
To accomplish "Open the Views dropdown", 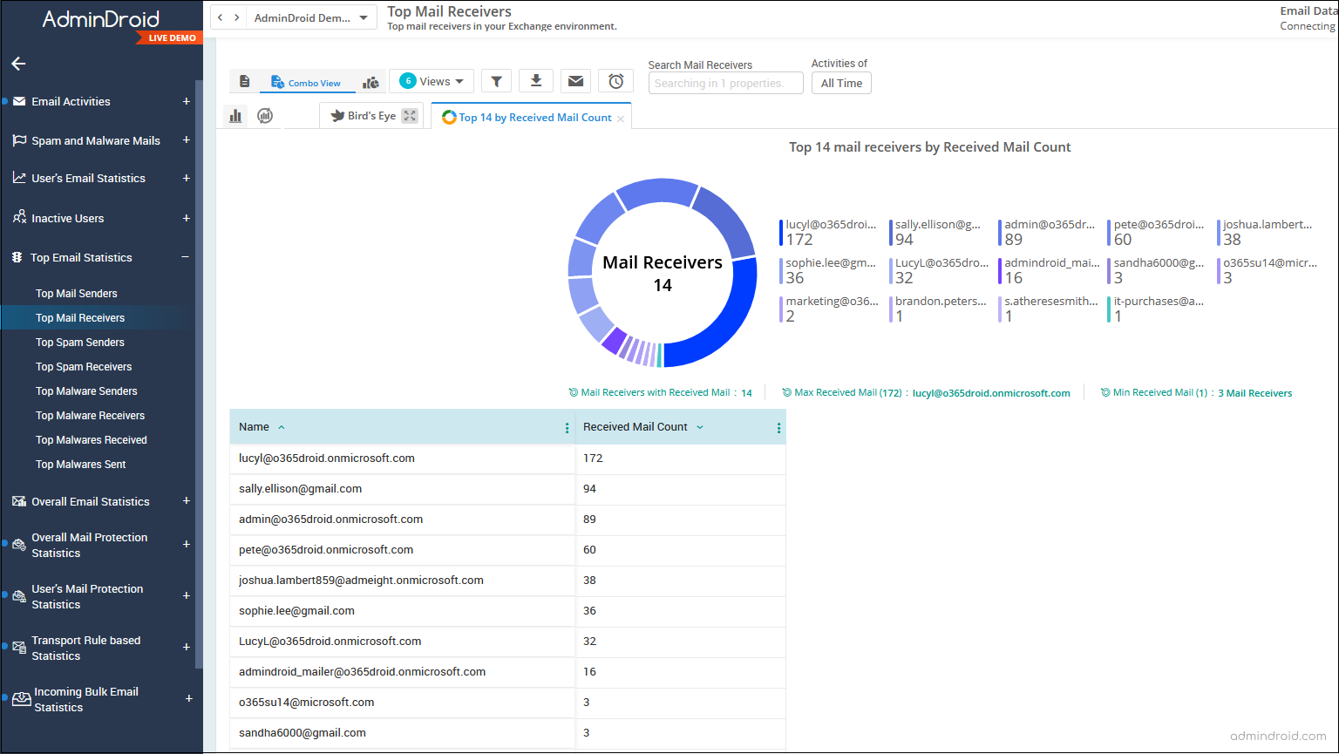I will tap(431, 80).
